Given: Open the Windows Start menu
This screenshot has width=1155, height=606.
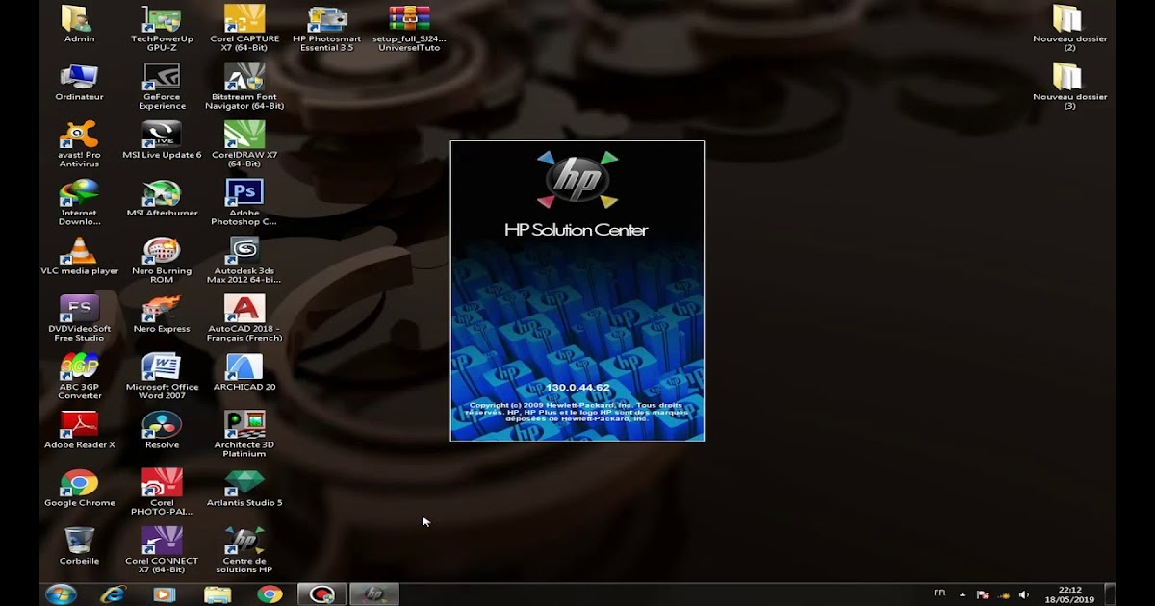Looking at the screenshot, I should click(x=61, y=594).
